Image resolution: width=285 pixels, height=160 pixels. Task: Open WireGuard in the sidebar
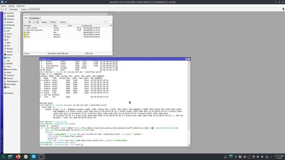pyautogui.click(x=11, y=25)
